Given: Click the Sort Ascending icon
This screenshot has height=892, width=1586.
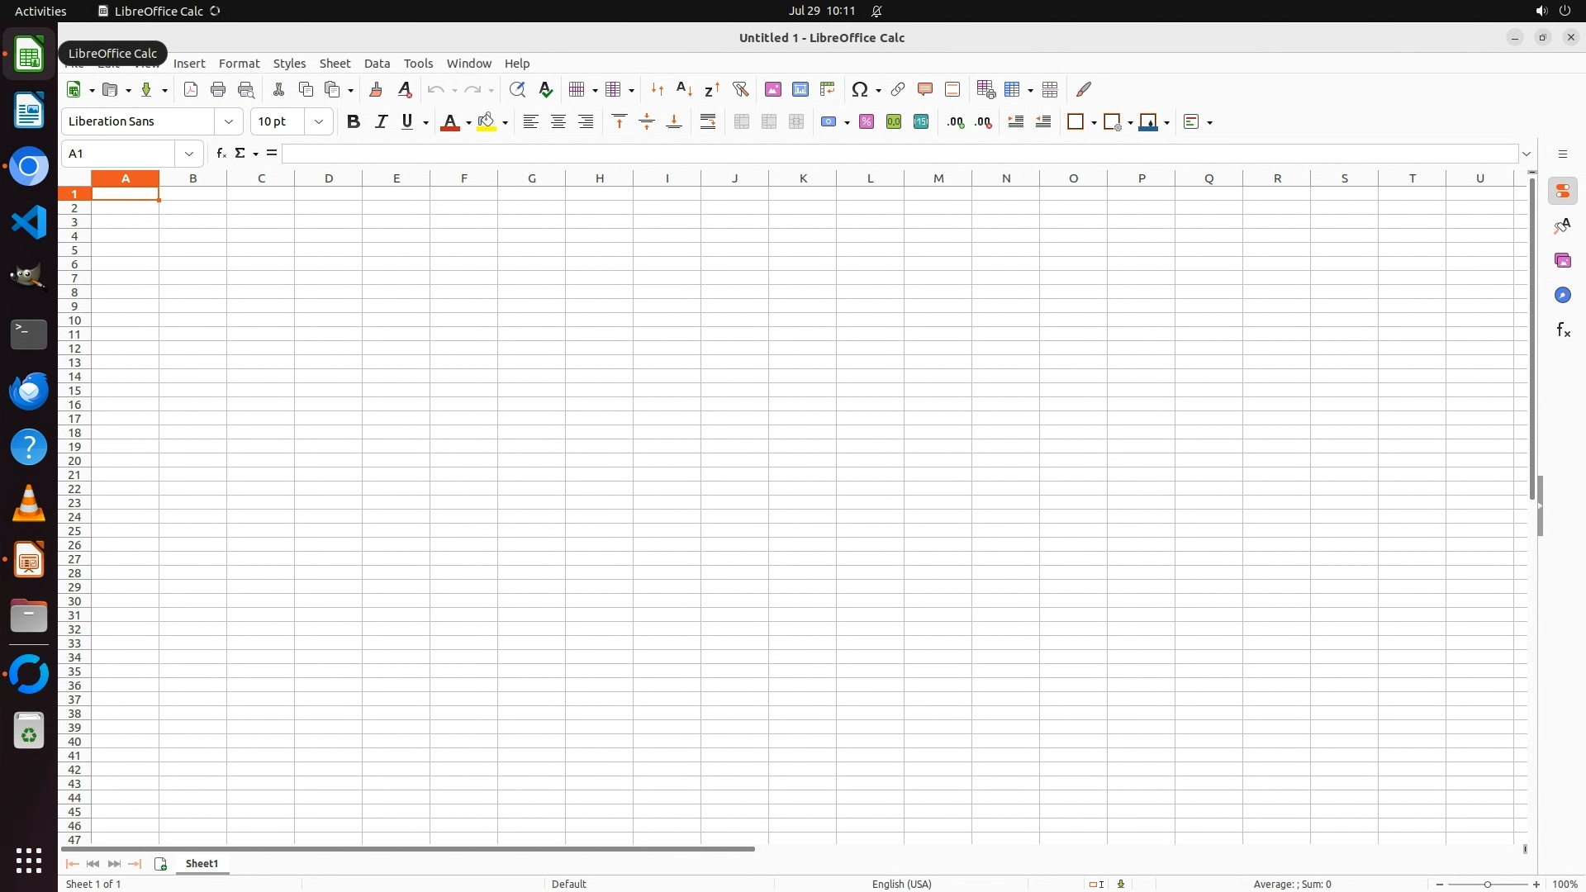Looking at the screenshot, I should [x=684, y=89].
